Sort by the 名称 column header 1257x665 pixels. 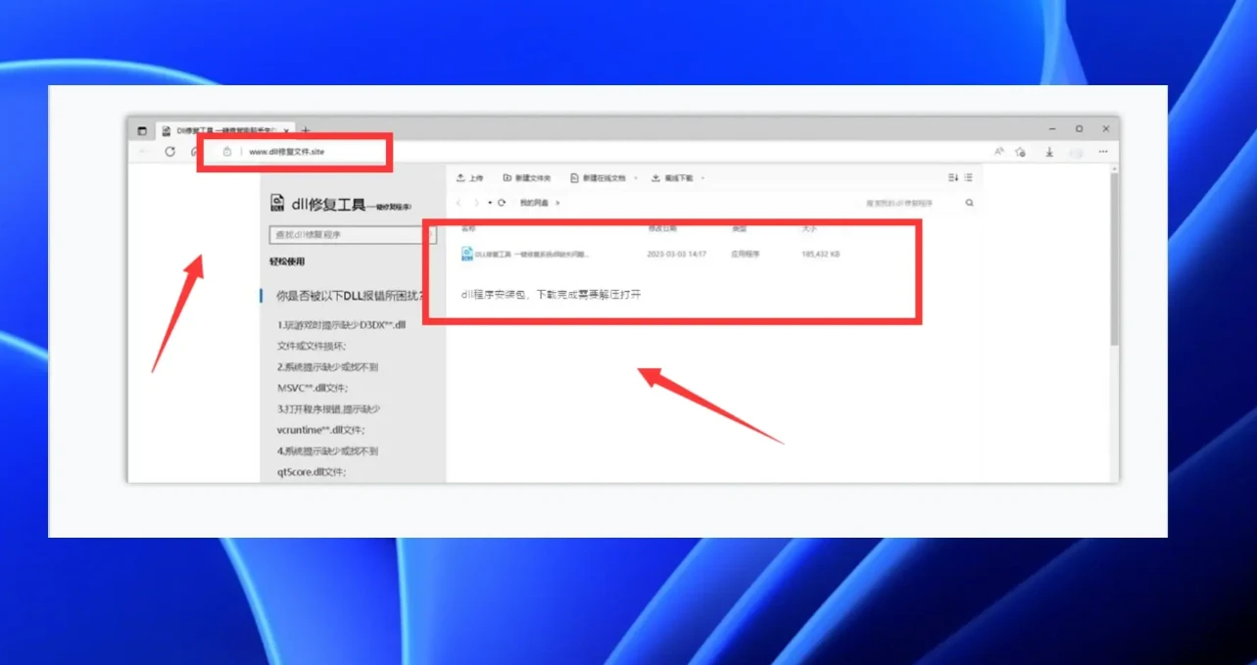coord(468,229)
